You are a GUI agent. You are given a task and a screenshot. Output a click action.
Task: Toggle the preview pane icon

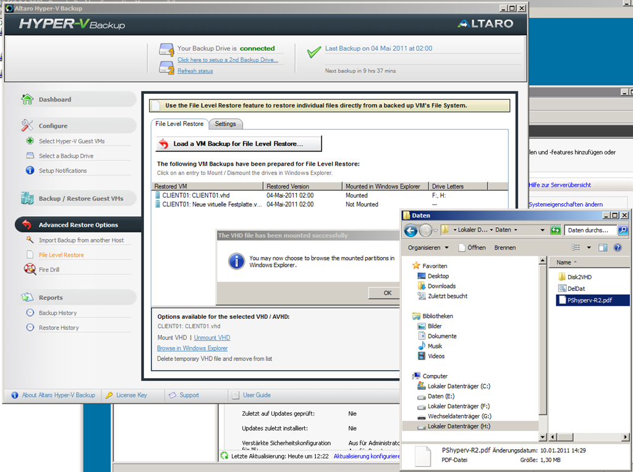pyautogui.click(x=603, y=248)
